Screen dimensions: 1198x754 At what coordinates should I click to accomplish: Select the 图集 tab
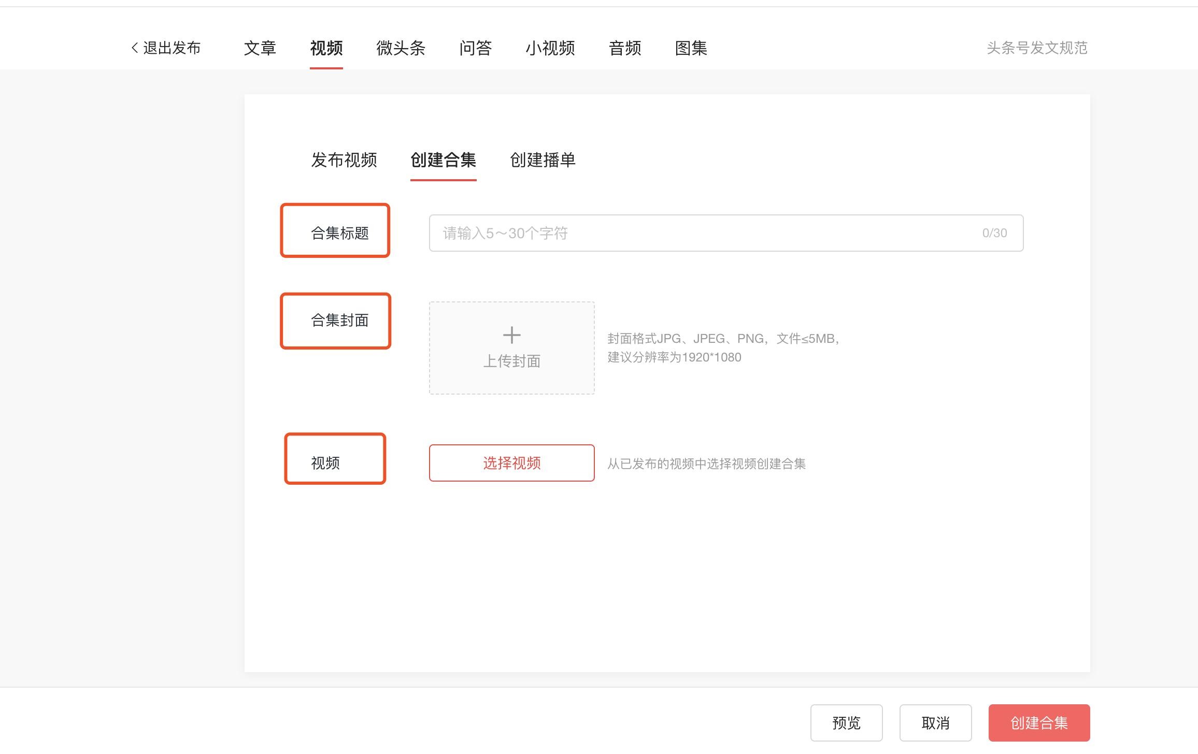[x=691, y=48]
